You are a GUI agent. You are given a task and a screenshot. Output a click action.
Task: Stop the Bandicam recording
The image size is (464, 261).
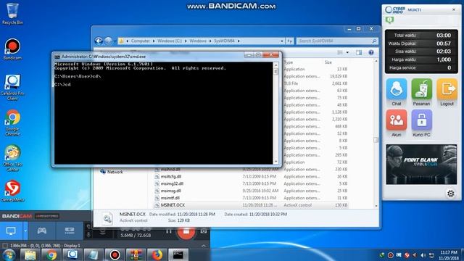[x=186, y=231]
